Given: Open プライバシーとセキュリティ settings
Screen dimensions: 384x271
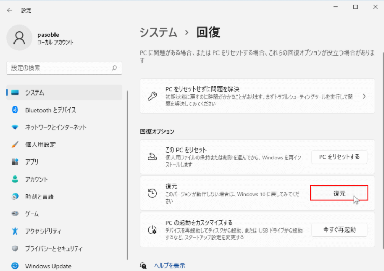Looking at the screenshot, I should 53,249.
